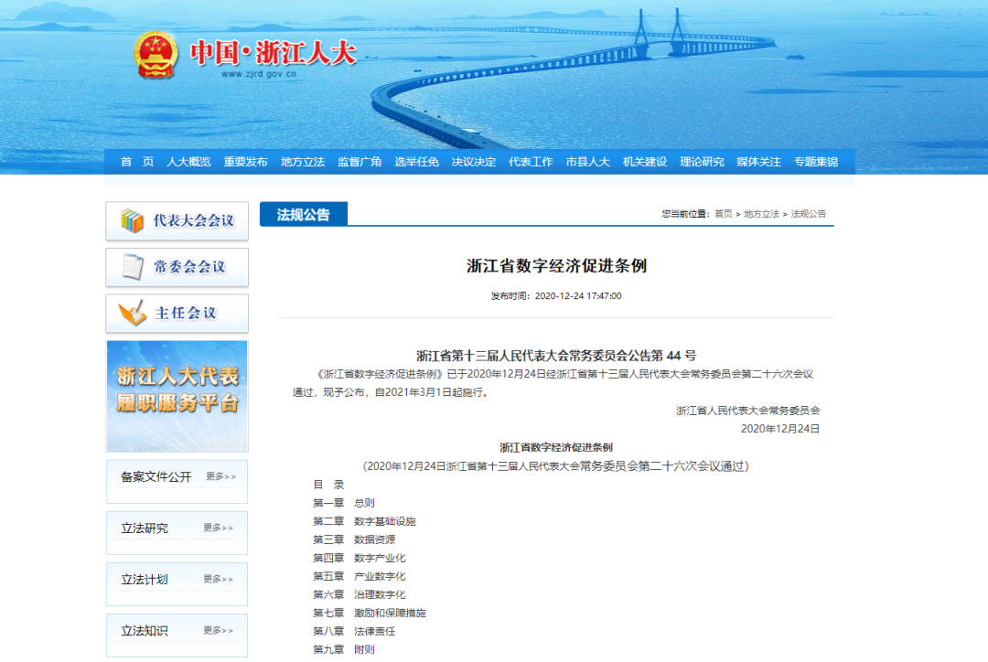Open 专题集锦 in top navigation
This screenshot has width=988, height=662.
[x=815, y=162]
